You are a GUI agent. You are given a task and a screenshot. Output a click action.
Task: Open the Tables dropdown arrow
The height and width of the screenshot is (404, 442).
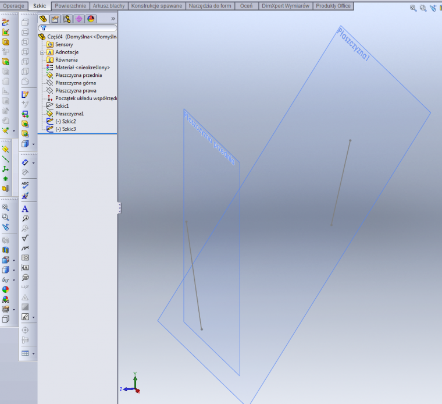pyautogui.click(x=34, y=354)
